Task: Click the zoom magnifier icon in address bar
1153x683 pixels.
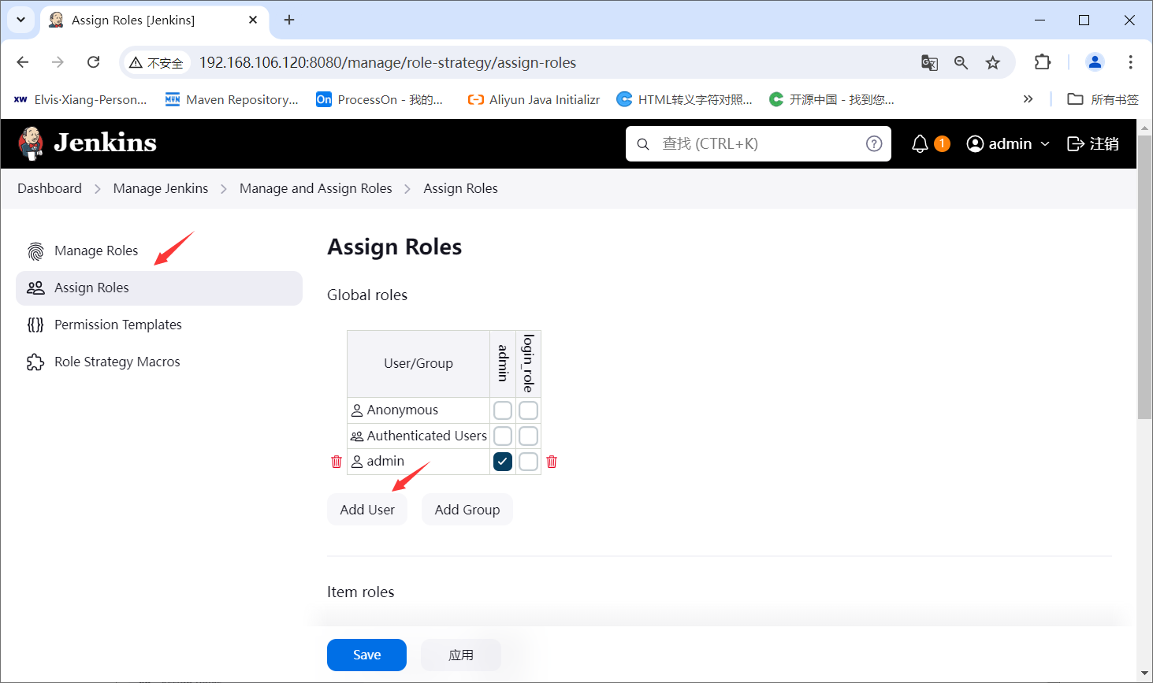Action: pyautogui.click(x=961, y=62)
